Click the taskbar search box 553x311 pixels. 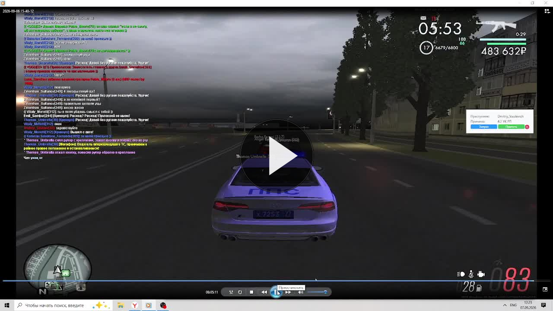[x=63, y=305]
